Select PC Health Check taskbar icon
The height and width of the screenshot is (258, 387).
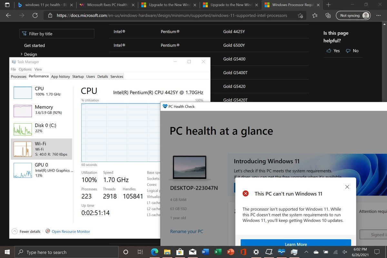click(x=282, y=252)
